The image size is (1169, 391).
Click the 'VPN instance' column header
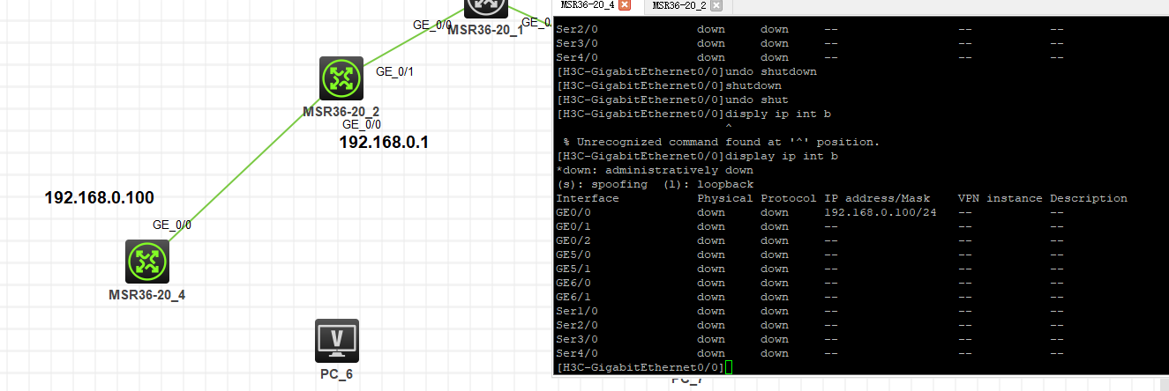coord(1000,198)
